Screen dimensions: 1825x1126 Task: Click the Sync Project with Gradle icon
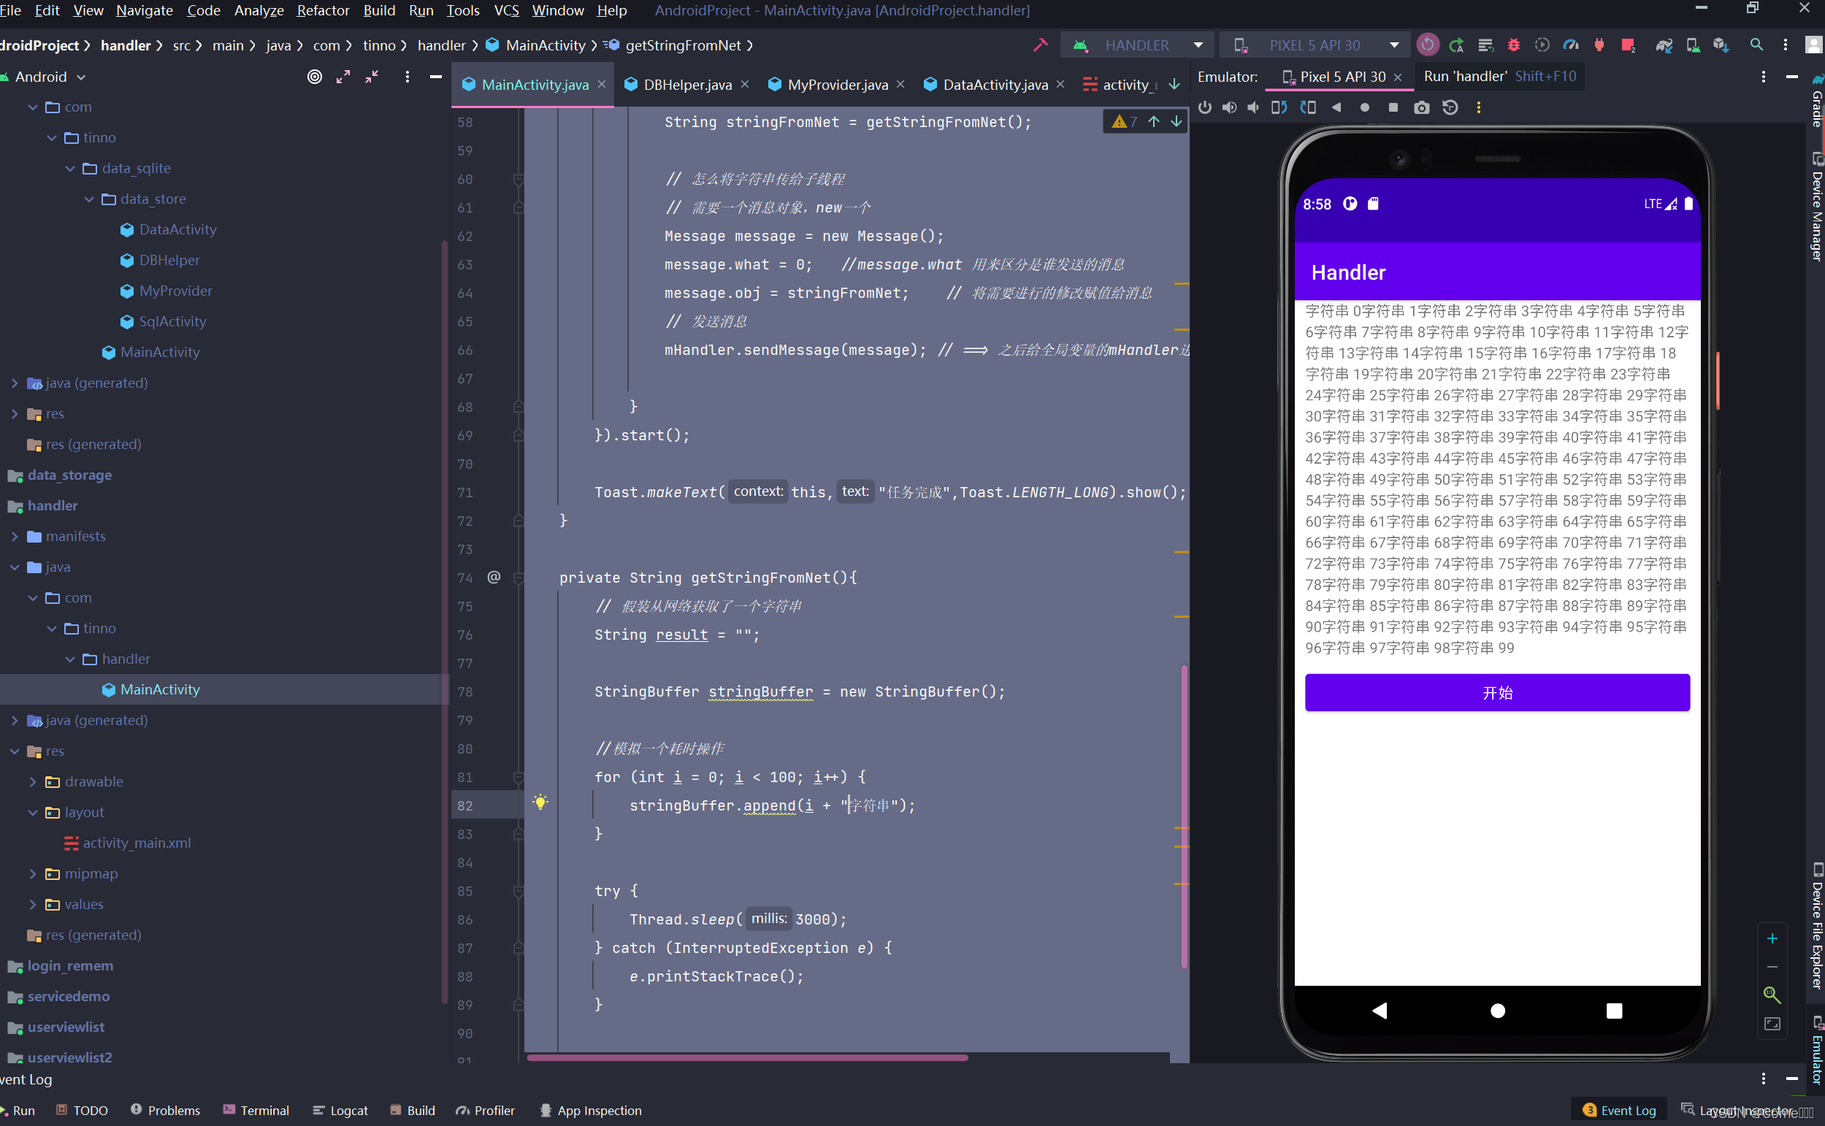tap(1664, 45)
